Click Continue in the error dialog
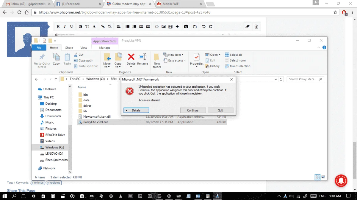Viewport: 357px width, 200px height. 192,110
